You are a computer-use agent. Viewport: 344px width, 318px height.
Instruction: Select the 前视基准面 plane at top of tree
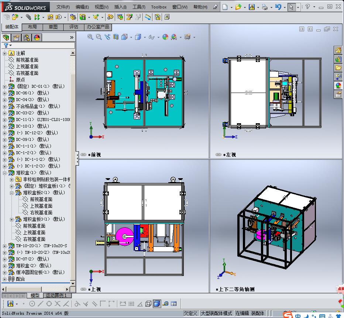(x=27, y=60)
